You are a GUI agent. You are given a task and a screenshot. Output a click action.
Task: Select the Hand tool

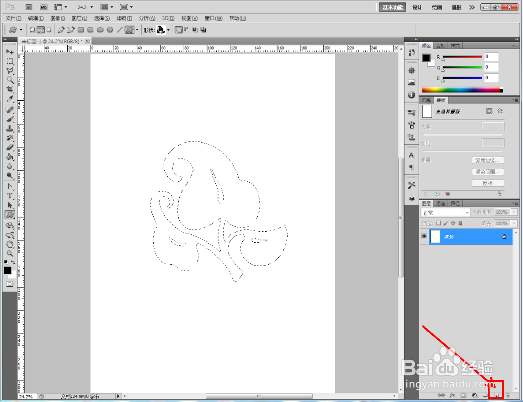coord(10,244)
